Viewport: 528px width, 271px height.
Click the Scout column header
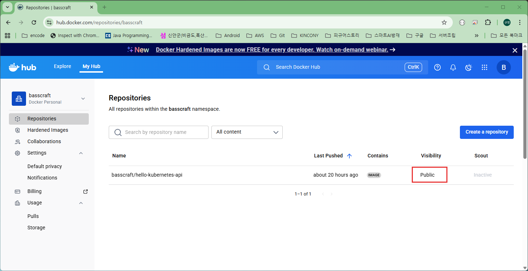(x=481, y=156)
